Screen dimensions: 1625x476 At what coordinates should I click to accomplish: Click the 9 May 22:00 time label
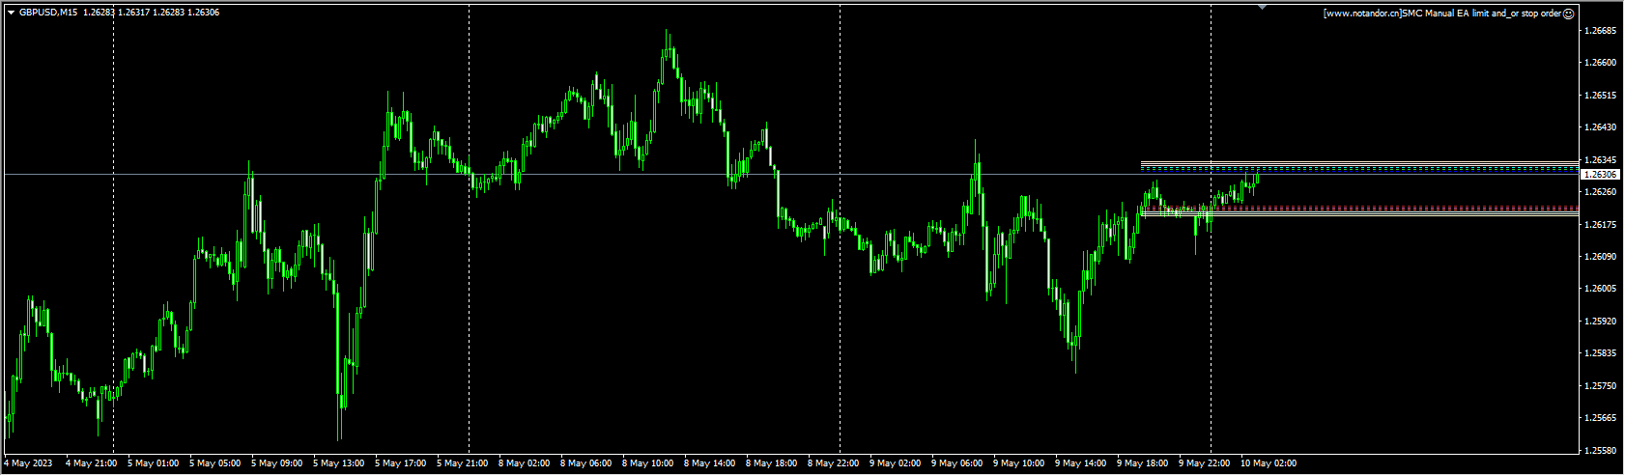tap(1204, 464)
